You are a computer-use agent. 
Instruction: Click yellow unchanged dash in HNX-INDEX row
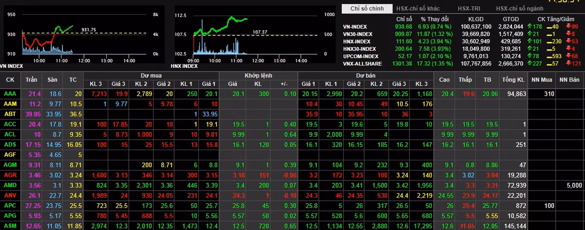click(x=548, y=41)
